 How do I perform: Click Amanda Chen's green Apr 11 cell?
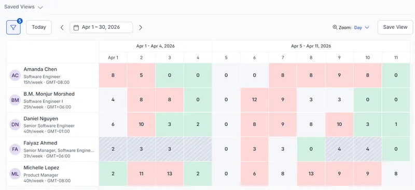tap(396, 75)
